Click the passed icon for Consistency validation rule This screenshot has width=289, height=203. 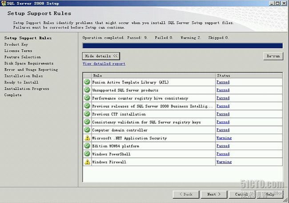click(x=87, y=122)
